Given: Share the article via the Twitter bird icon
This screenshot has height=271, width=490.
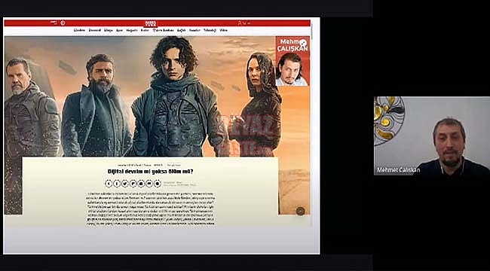Looking at the screenshot, I should (124, 184).
